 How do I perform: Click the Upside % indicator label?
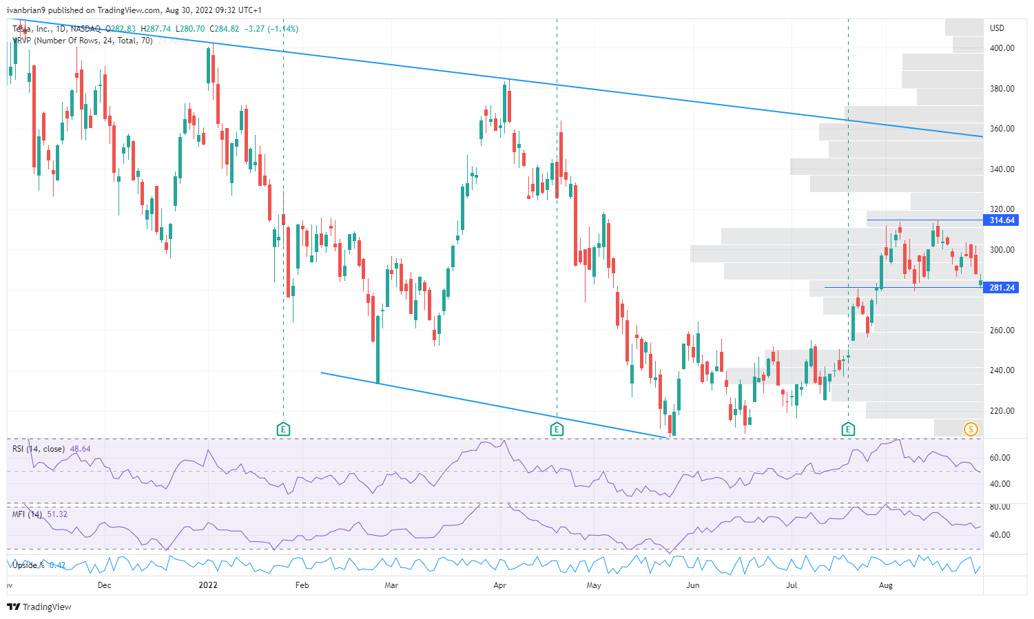[28, 564]
